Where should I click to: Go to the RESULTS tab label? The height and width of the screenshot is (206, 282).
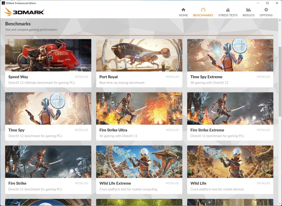coord(249,15)
